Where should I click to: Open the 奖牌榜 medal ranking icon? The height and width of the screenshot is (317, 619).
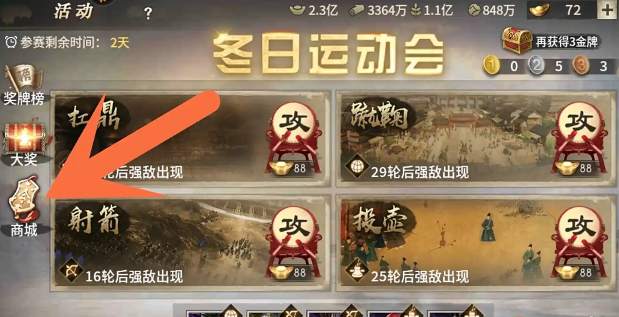pyautogui.click(x=24, y=84)
